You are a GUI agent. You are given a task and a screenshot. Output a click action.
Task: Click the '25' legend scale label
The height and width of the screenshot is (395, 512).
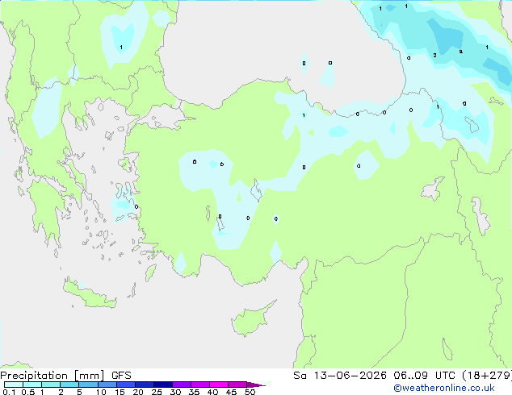(x=157, y=392)
